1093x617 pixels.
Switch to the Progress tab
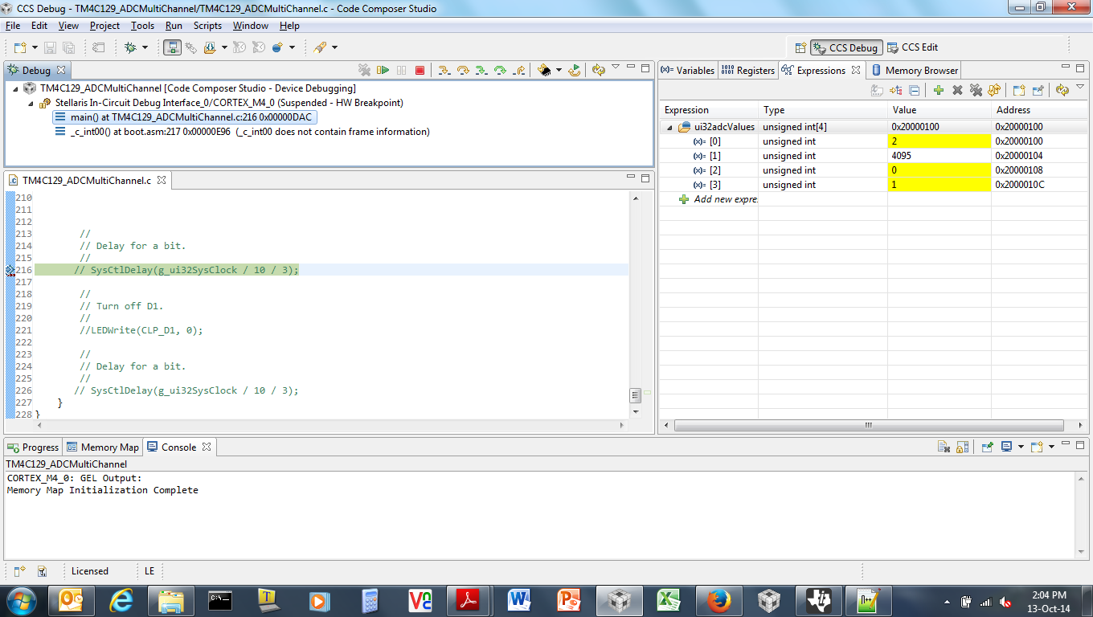click(33, 447)
